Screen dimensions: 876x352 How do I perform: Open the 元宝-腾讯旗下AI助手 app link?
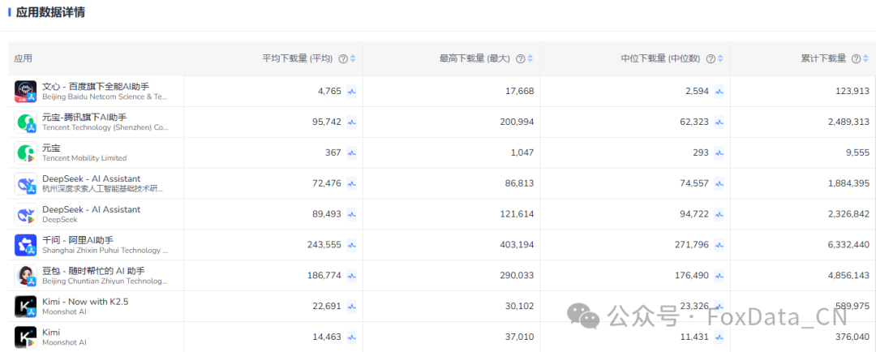(x=84, y=117)
